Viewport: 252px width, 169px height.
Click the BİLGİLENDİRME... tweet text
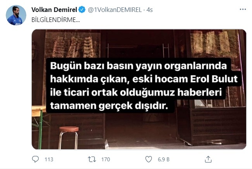[56, 20]
